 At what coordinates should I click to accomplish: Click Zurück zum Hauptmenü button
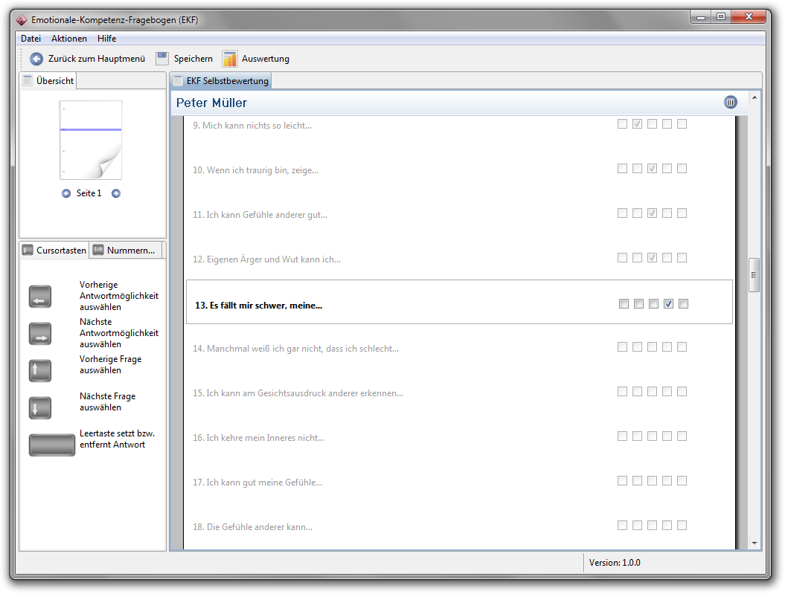[x=88, y=59]
